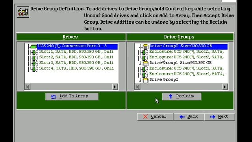Click the Reclaim button
Viewport: 252px width, 142px height.
pyautogui.click(x=182, y=96)
